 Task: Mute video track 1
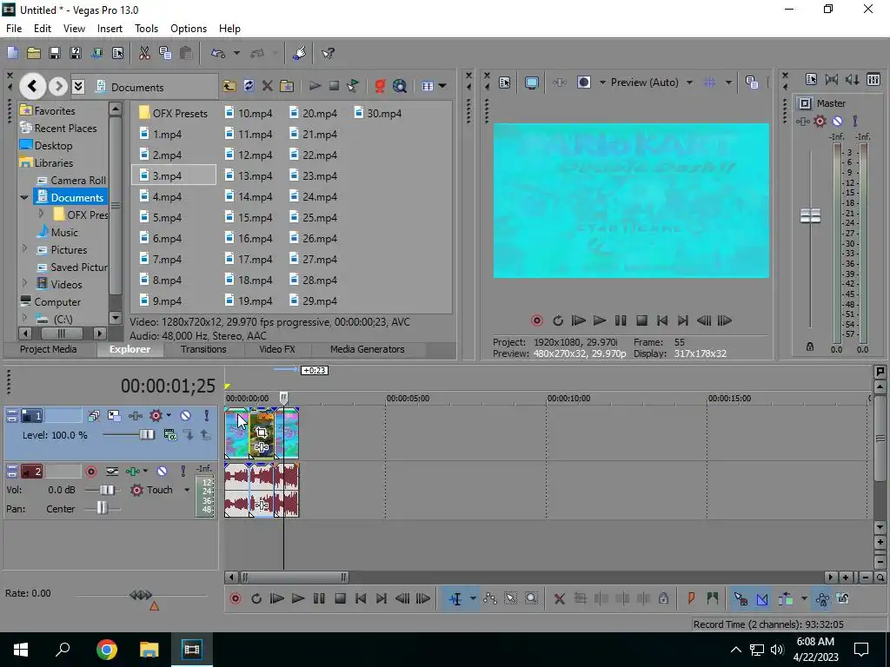(x=186, y=416)
